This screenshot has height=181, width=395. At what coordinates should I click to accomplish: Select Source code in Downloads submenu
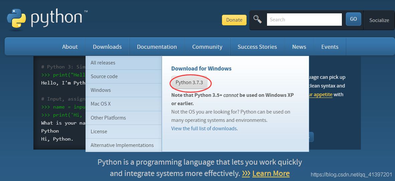point(123,76)
